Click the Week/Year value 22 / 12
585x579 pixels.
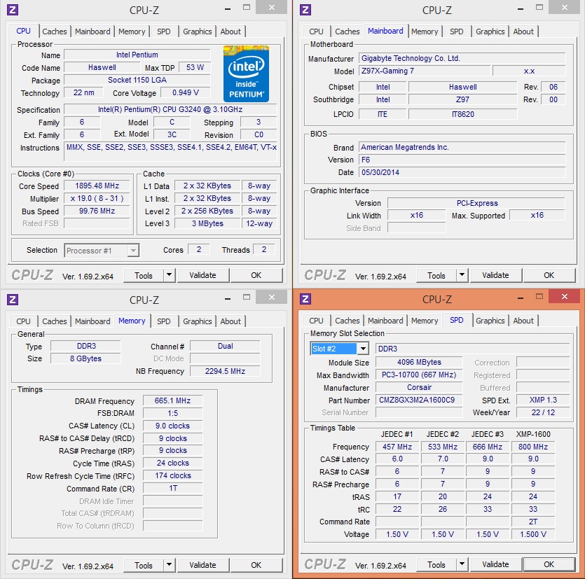[543, 412]
